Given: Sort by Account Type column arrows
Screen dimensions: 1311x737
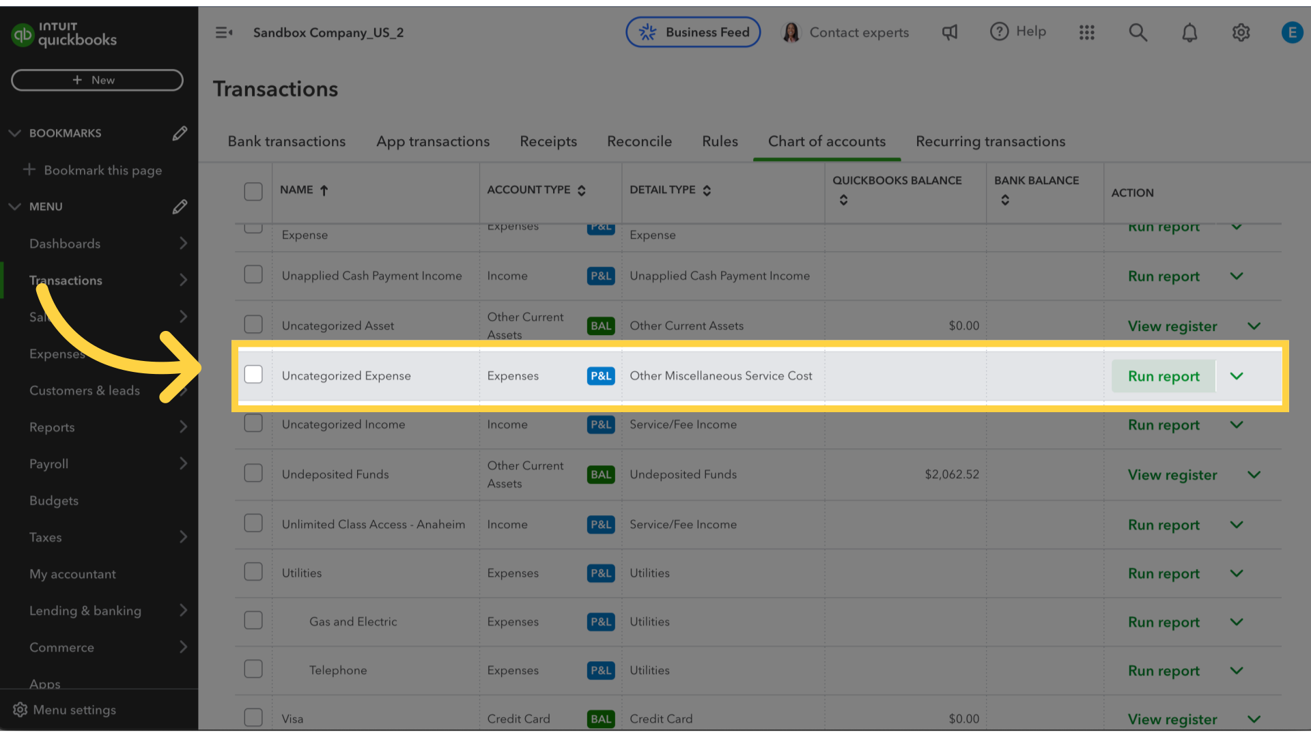Looking at the screenshot, I should coord(582,190).
